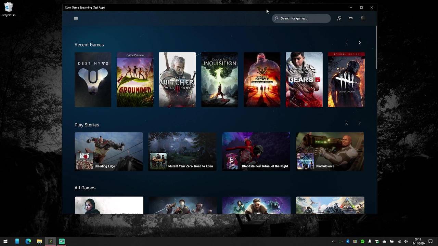Open the clock showing 09:18
Screen dimensions: 438x246
[x=418, y=241]
